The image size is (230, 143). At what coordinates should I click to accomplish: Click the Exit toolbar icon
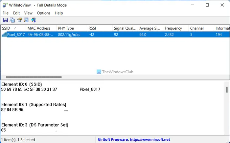[33, 20]
